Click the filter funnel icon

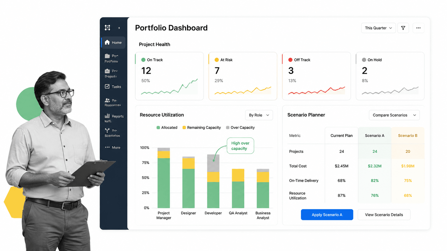[403, 28]
